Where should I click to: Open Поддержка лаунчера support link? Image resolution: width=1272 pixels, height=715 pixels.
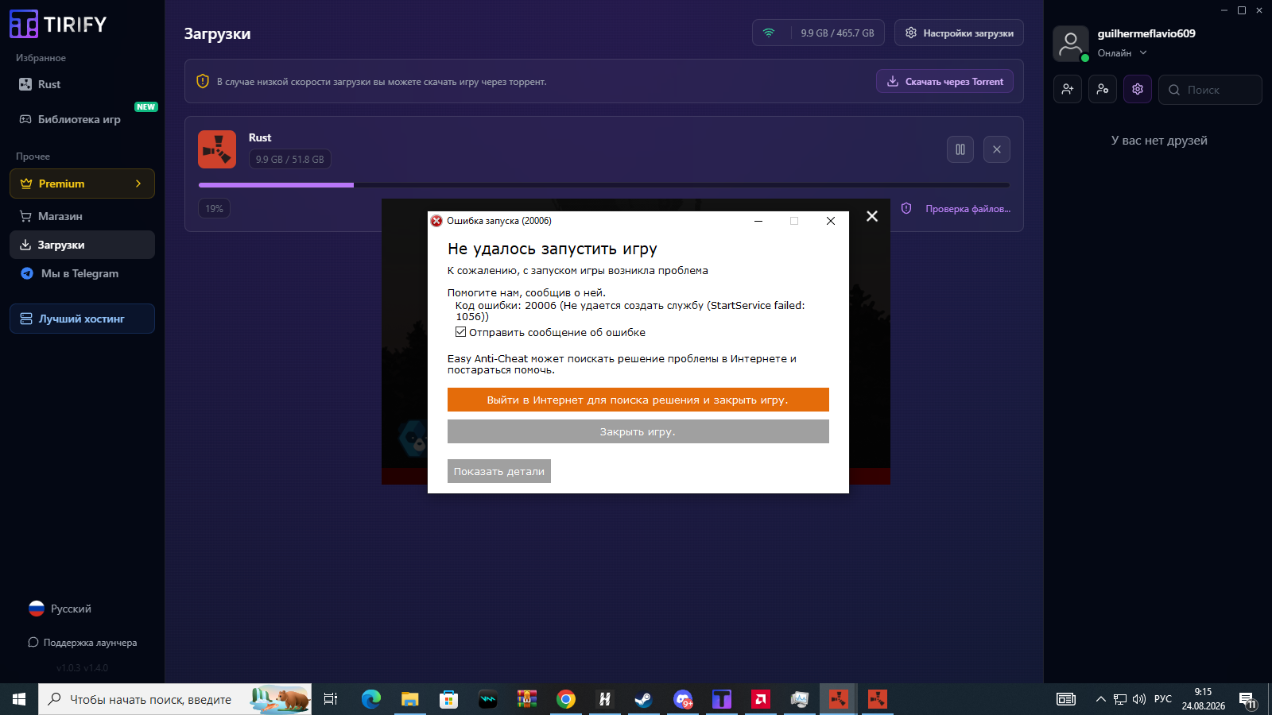click(82, 642)
